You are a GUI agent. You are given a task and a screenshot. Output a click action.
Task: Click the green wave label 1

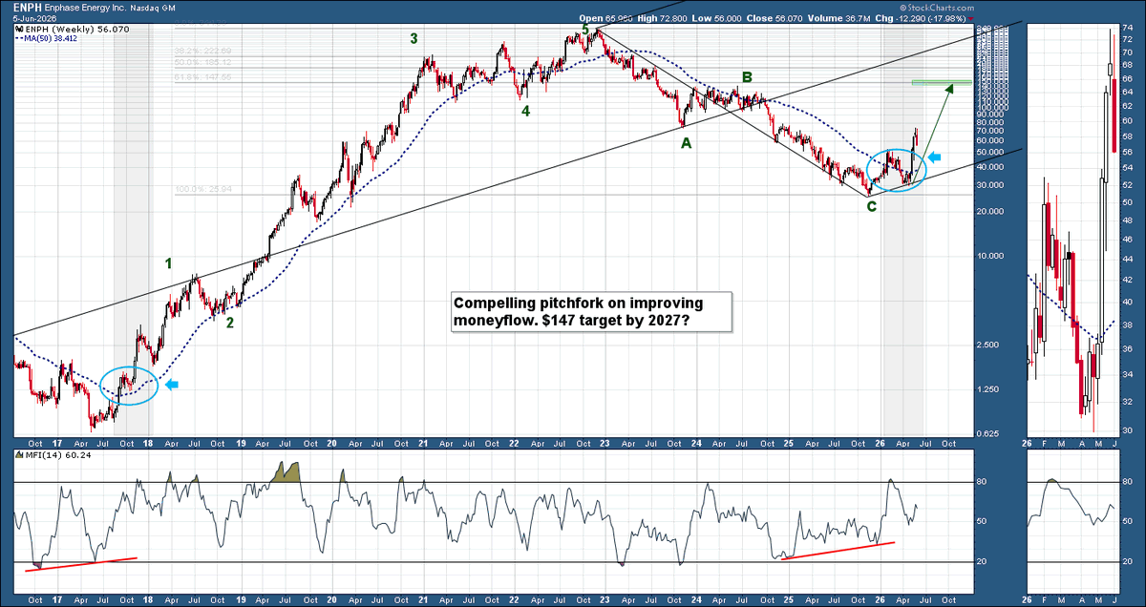coord(169,262)
